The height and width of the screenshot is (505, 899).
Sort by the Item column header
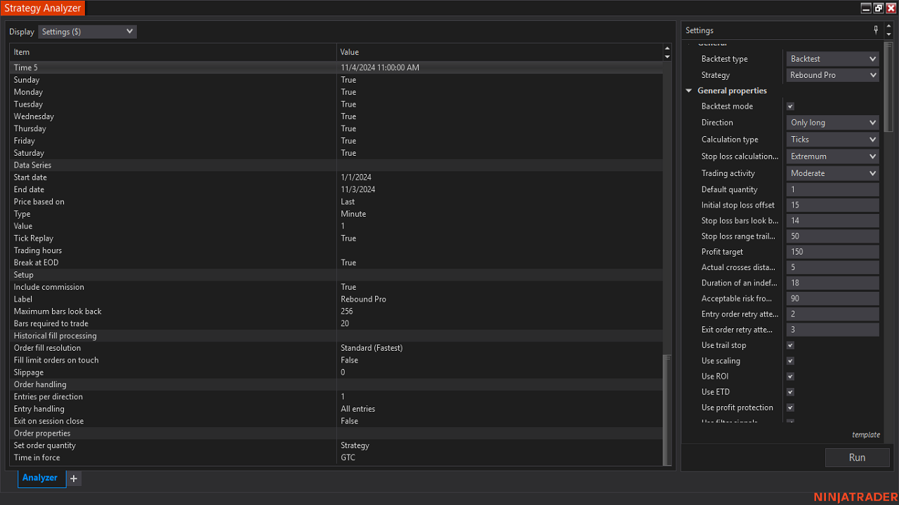(x=173, y=52)
